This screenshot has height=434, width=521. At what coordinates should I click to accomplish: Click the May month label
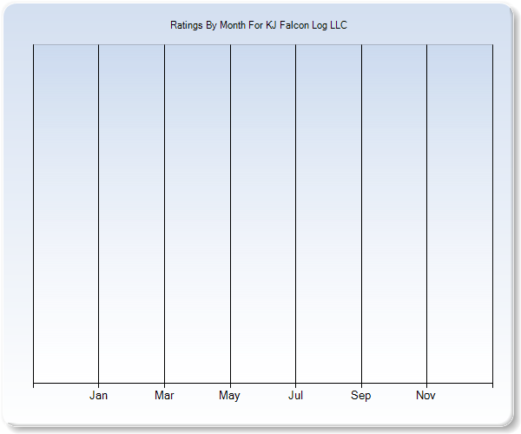(230, 396)
